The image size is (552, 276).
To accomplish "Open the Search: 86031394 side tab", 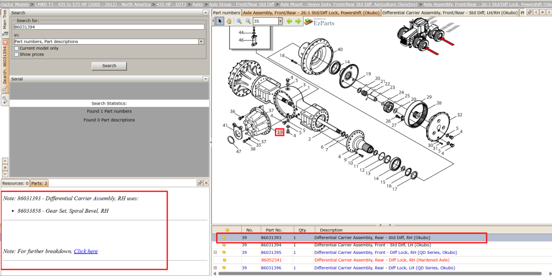I will 5,65.
